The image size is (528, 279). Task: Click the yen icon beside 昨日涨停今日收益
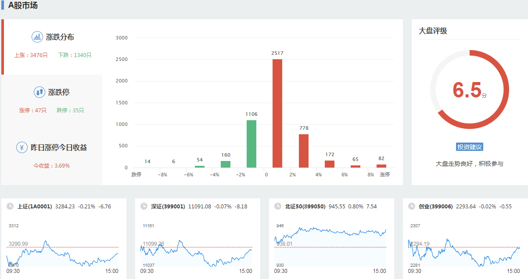click(x=22, y=147)
